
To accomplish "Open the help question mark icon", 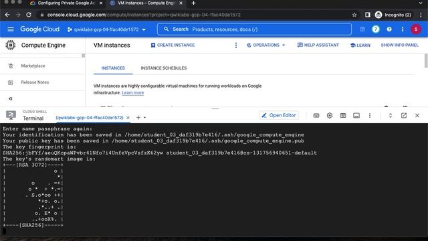I will 389,29.
